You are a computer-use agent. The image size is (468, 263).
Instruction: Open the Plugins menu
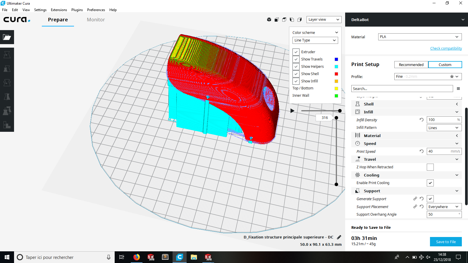77,10
